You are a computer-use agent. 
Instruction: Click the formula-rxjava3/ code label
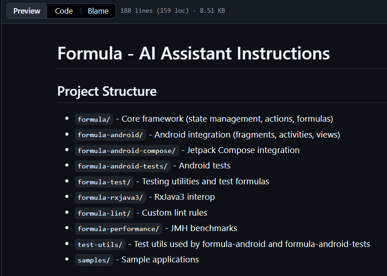click(x=111, y=197)
